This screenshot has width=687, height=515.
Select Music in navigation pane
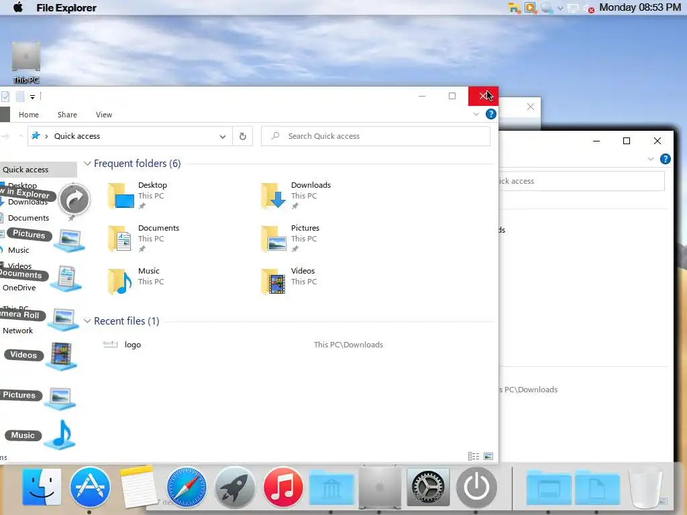(18, 250)
